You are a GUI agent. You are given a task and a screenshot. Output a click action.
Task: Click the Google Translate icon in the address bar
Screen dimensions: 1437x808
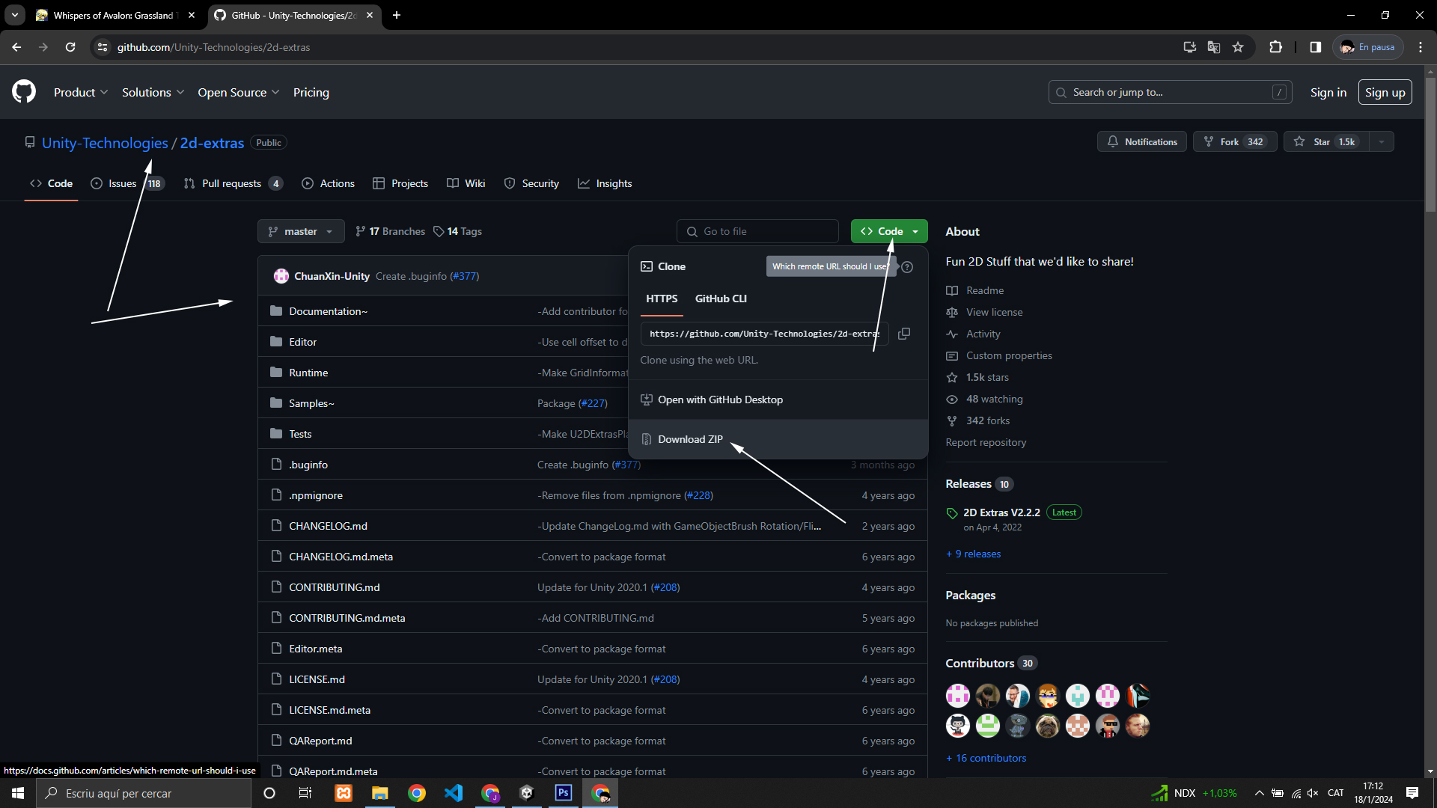[x=1214, y=47]
